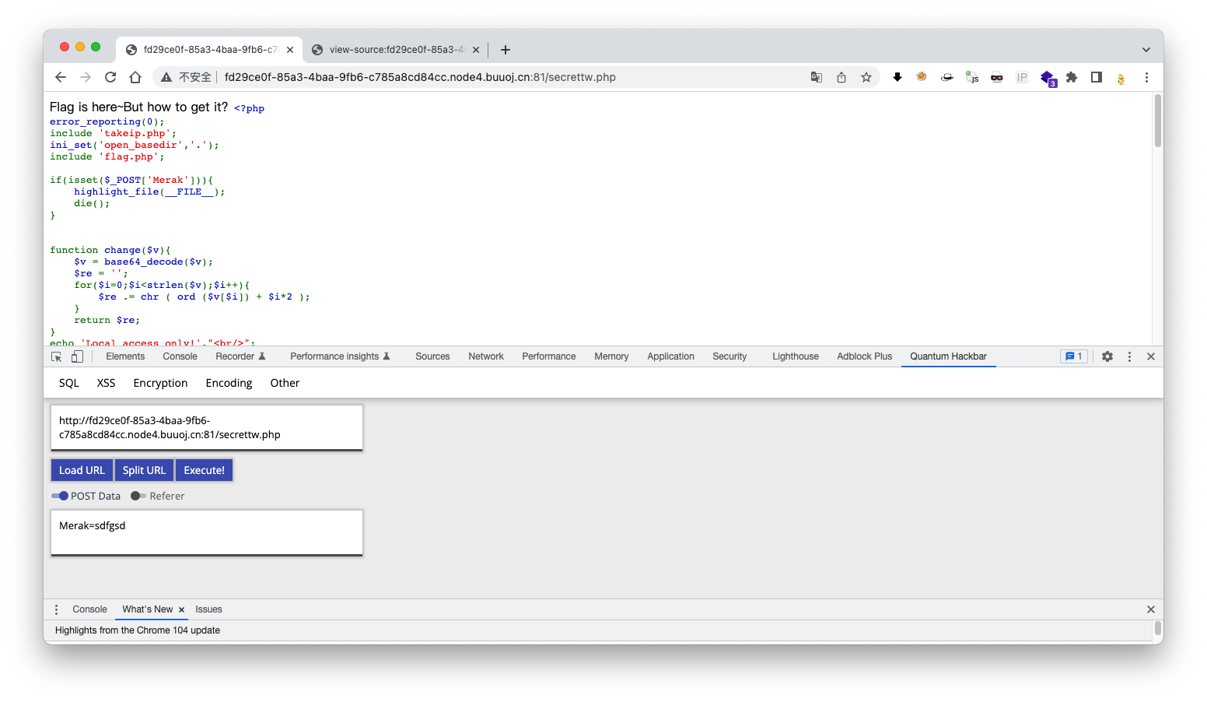Toggle the browser side panel
The image size is (1207, 702).
click(x=1097, y=77)
